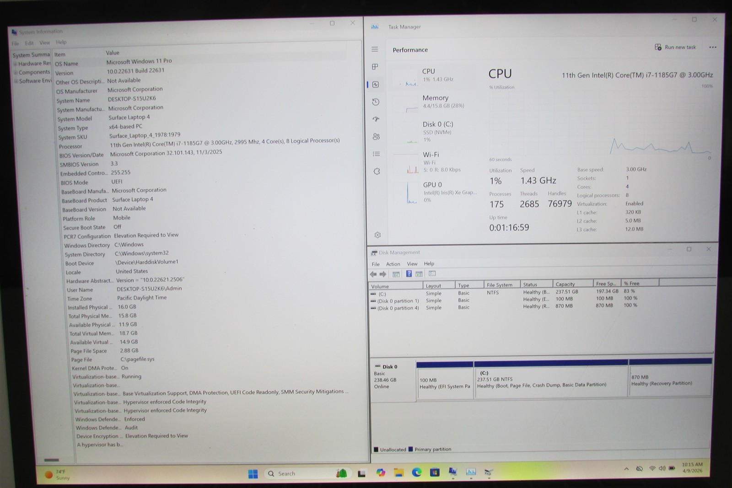The image size is (732, 488).
Task: Open Windows Start button on taskbar
Action: 253,474
